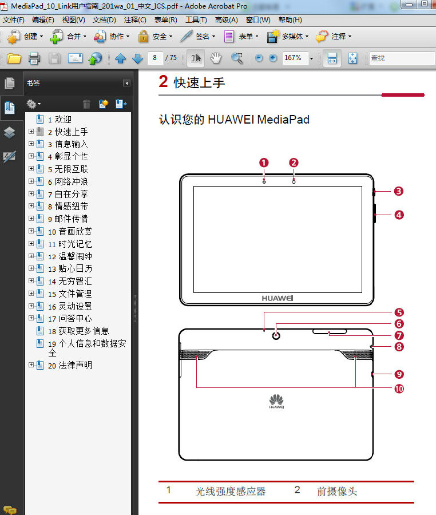Open the Comments panel icon at bottom

pyautogui.click(x=10, y=510)
